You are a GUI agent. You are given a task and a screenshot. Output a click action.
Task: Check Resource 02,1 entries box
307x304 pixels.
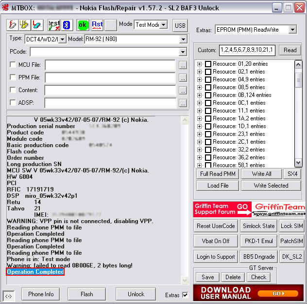coord(208,72)
